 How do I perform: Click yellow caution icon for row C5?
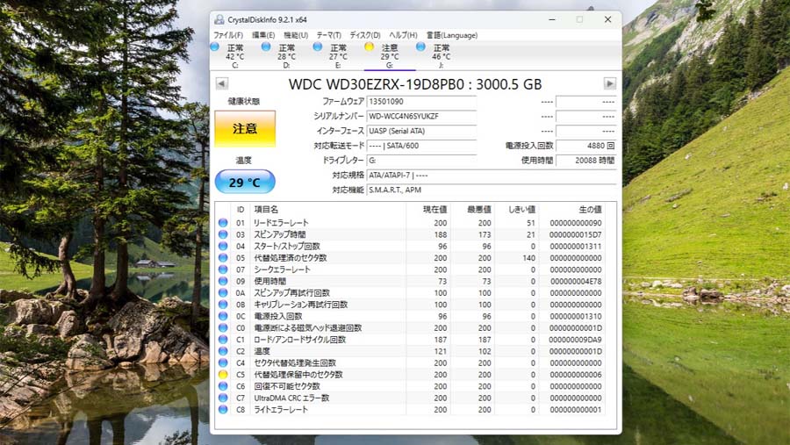click(x=223, y=375)
